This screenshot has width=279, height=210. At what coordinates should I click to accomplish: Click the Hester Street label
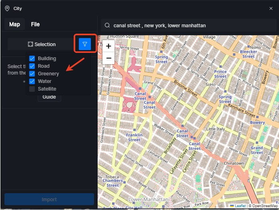pyautogui.click(x=238, y=151)
